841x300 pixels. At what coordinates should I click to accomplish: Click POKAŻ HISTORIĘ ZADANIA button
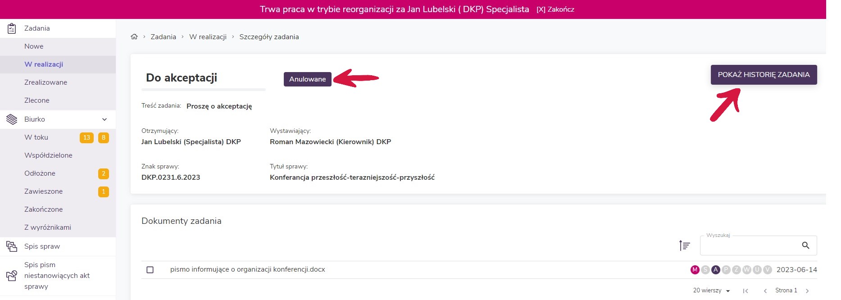click(x=764, y=75)
